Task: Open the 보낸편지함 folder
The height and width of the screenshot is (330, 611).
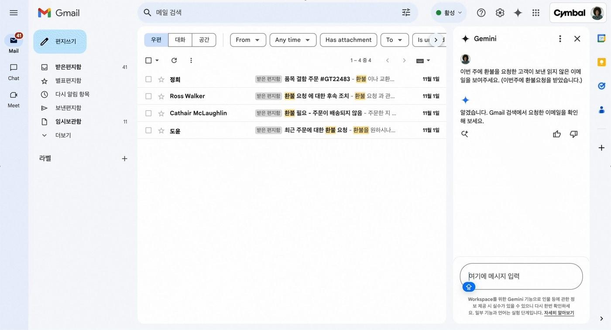Action: coord(68,108)
